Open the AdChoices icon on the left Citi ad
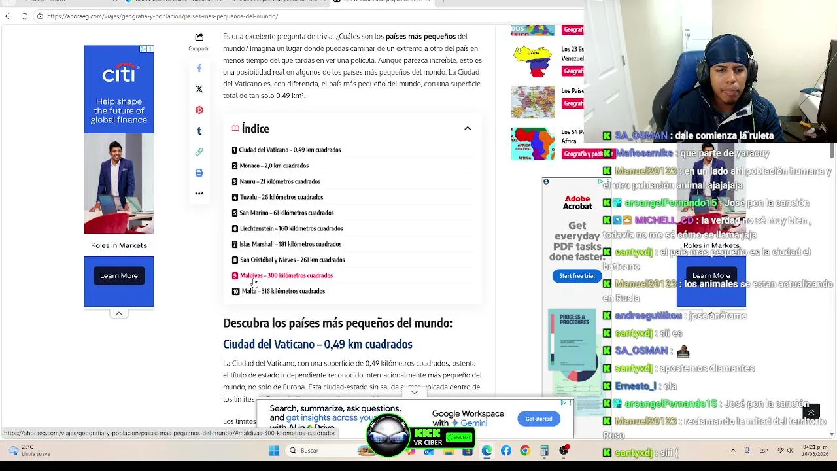 coord(143,49)
